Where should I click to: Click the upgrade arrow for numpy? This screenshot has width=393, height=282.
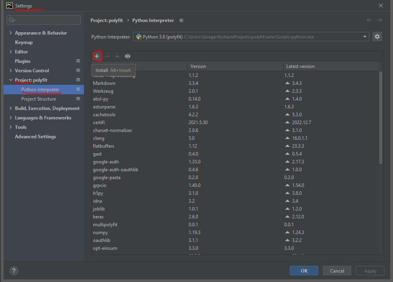(x=287, y=232)
